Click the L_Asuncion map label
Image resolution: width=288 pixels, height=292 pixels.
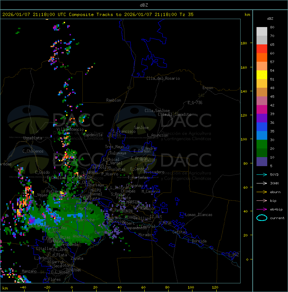157,135
